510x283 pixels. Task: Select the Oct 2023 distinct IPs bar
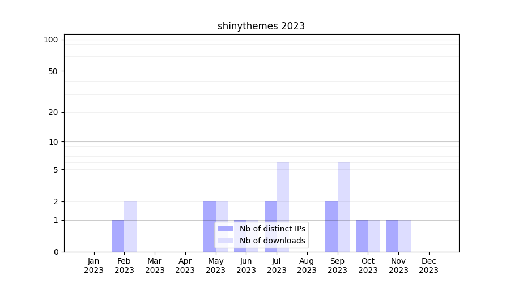click(362, 236)
